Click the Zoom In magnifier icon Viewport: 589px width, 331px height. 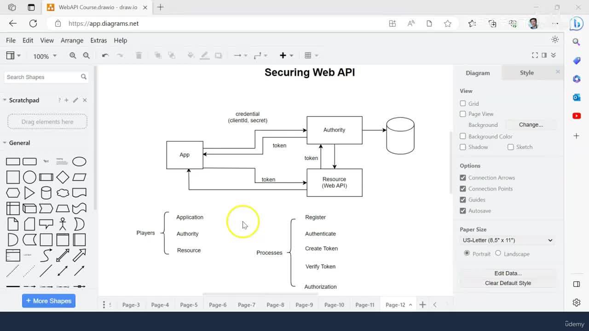click(x=73, y=56)
